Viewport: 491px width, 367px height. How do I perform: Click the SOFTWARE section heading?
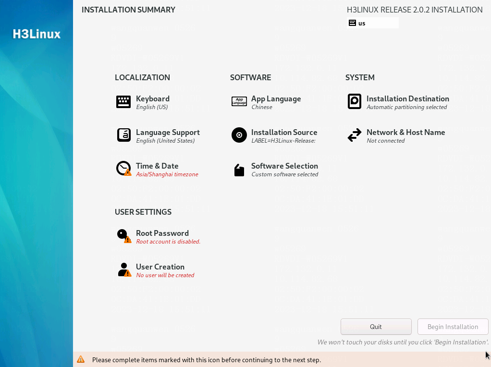point(251,77)
